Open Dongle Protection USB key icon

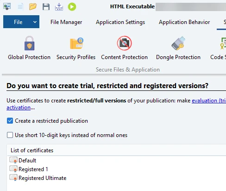click(x=178, y=43)
